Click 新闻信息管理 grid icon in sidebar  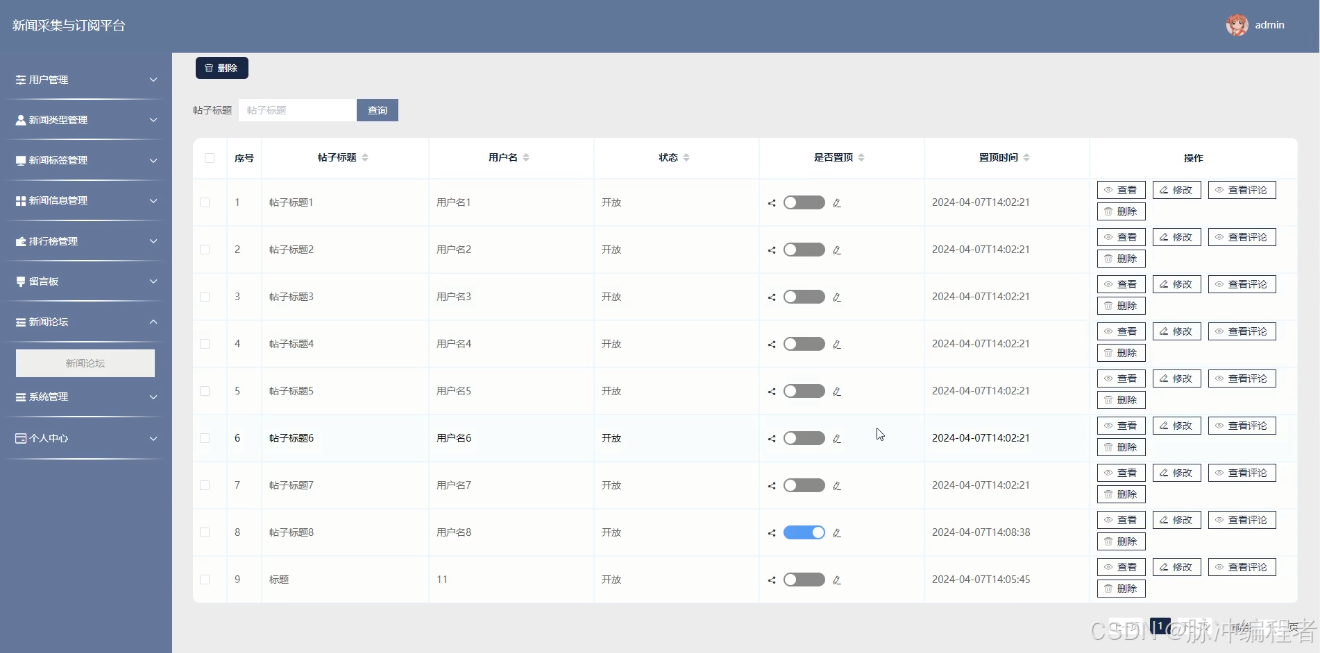tap(21, 200)
